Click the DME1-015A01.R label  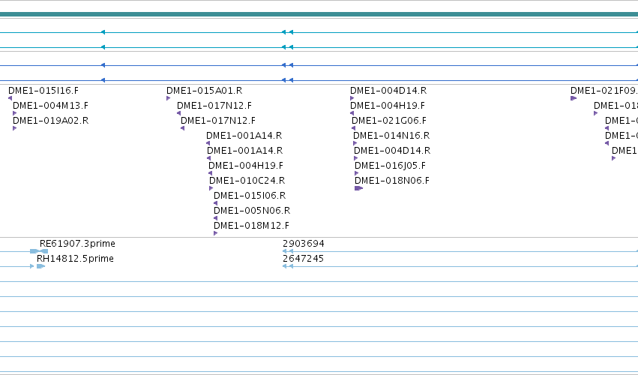(x=204, y=91)
